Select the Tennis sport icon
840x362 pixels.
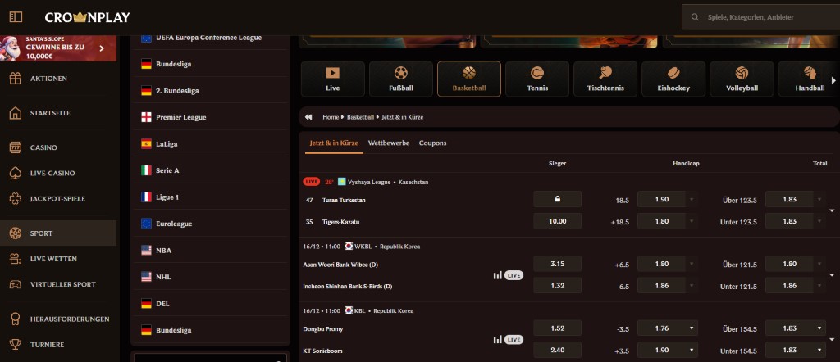(x=537, y=79)
